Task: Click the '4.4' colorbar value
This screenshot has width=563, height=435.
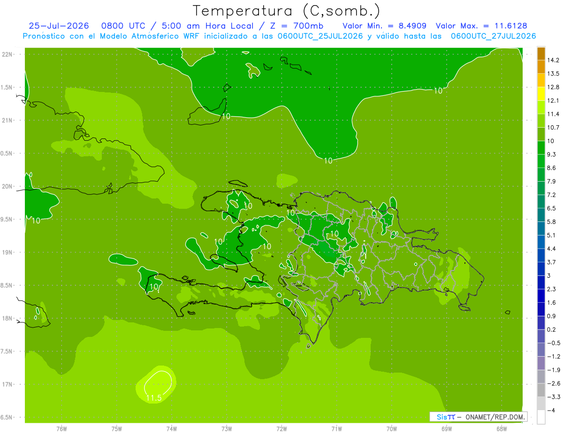Action: [552, 249]
